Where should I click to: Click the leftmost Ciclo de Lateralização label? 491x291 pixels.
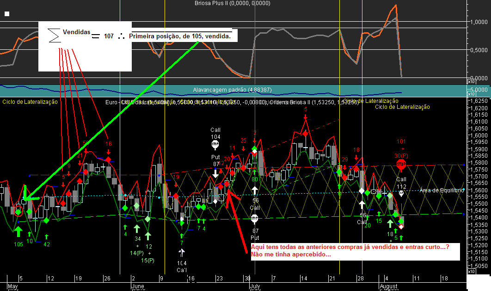[x=30, y=102]
